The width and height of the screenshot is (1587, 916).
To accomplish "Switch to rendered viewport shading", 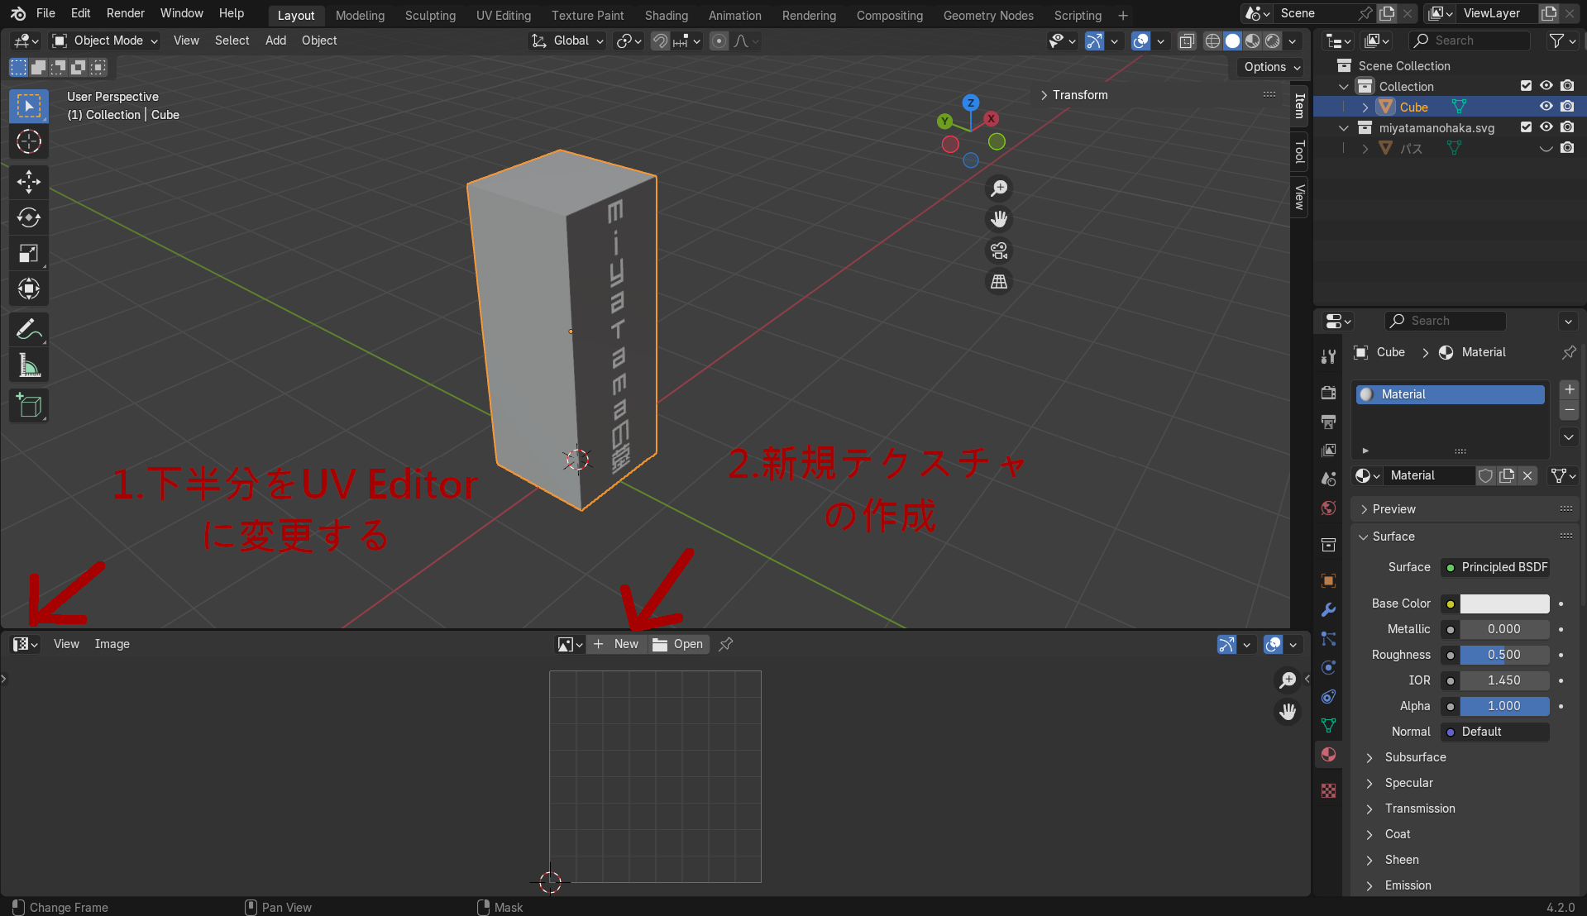I will coord(1273,41).
